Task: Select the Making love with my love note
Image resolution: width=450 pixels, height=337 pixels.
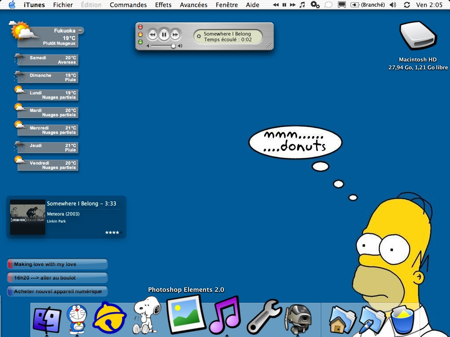Action: click(x=57, y=264)
